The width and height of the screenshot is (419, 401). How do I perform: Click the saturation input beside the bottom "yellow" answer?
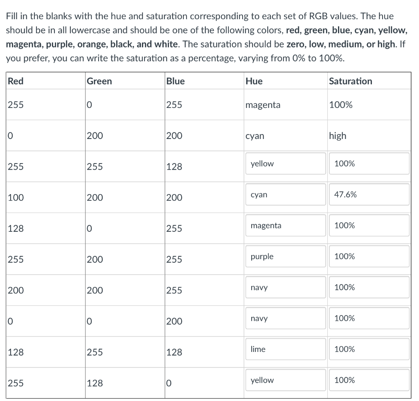(x=369, y=380)
